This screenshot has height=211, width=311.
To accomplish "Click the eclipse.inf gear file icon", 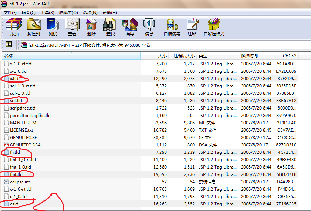I will coord(6,182).
